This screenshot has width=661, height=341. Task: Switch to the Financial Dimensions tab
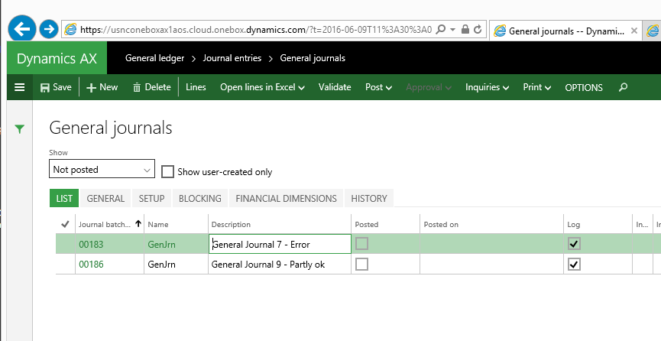[x=286, y=198]
